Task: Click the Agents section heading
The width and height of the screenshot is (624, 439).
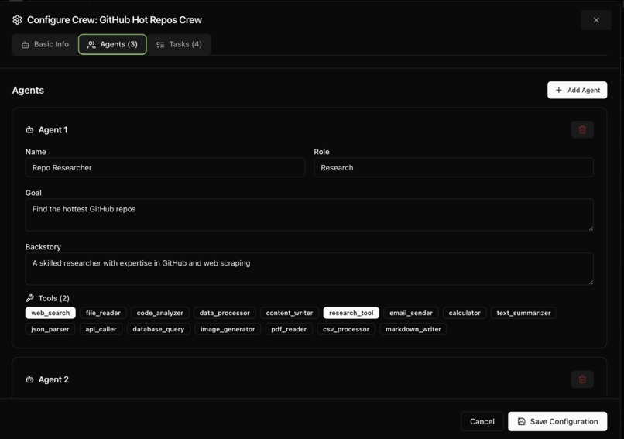Action: coord(28,91)
